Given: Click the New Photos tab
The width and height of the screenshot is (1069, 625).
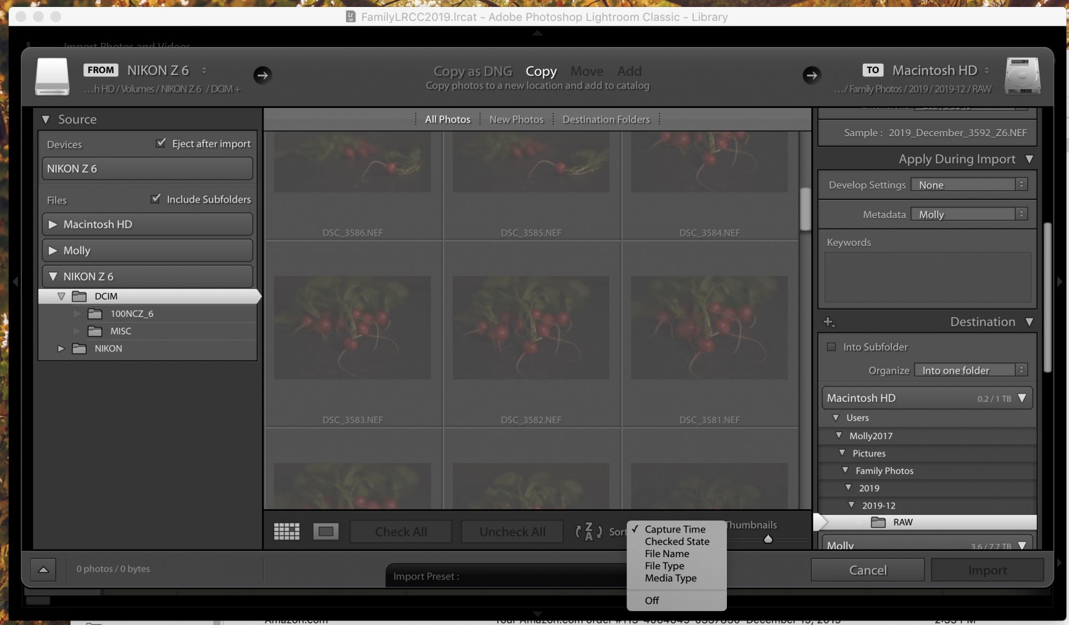Looking at the screenshot, I should [x=516, y=119].
